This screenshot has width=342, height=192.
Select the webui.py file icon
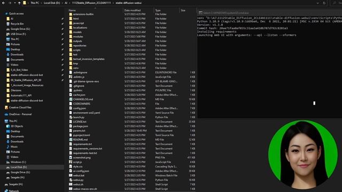(71, 180)
